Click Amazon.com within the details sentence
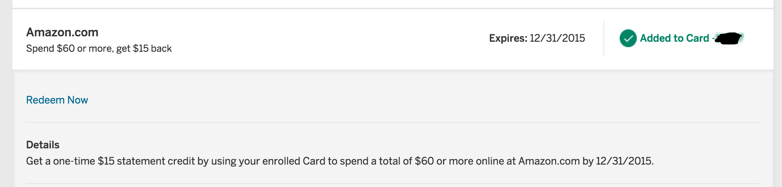782x187 pixels. (x=549, y=161)
